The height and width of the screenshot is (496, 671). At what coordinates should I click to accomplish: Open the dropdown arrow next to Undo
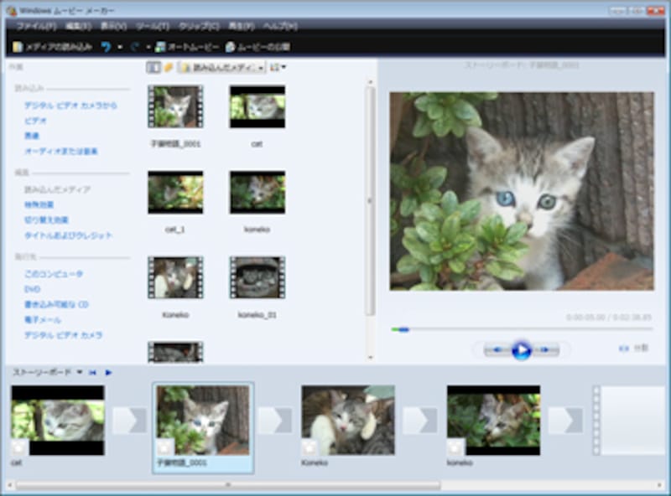click(x=120, y=47)
